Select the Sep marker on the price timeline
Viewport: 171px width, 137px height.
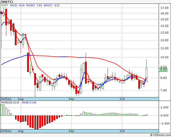coord(71,99)
